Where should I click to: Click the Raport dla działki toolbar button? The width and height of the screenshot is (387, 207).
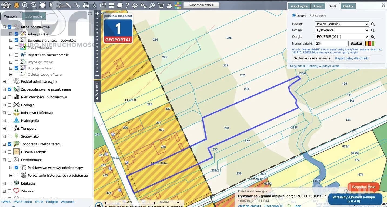tap(201, 5)
